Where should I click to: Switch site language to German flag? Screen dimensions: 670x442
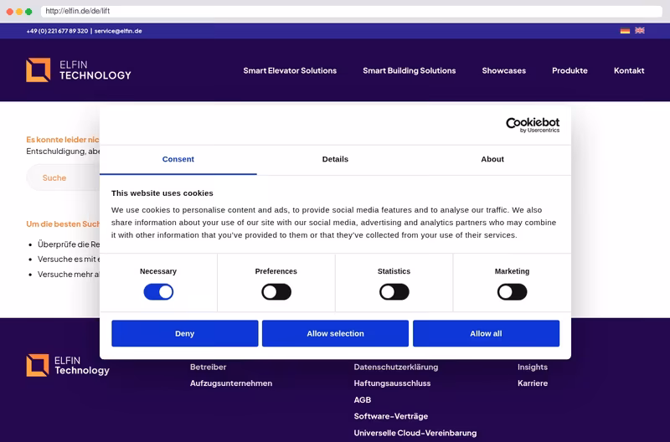(x=625, y=31)
